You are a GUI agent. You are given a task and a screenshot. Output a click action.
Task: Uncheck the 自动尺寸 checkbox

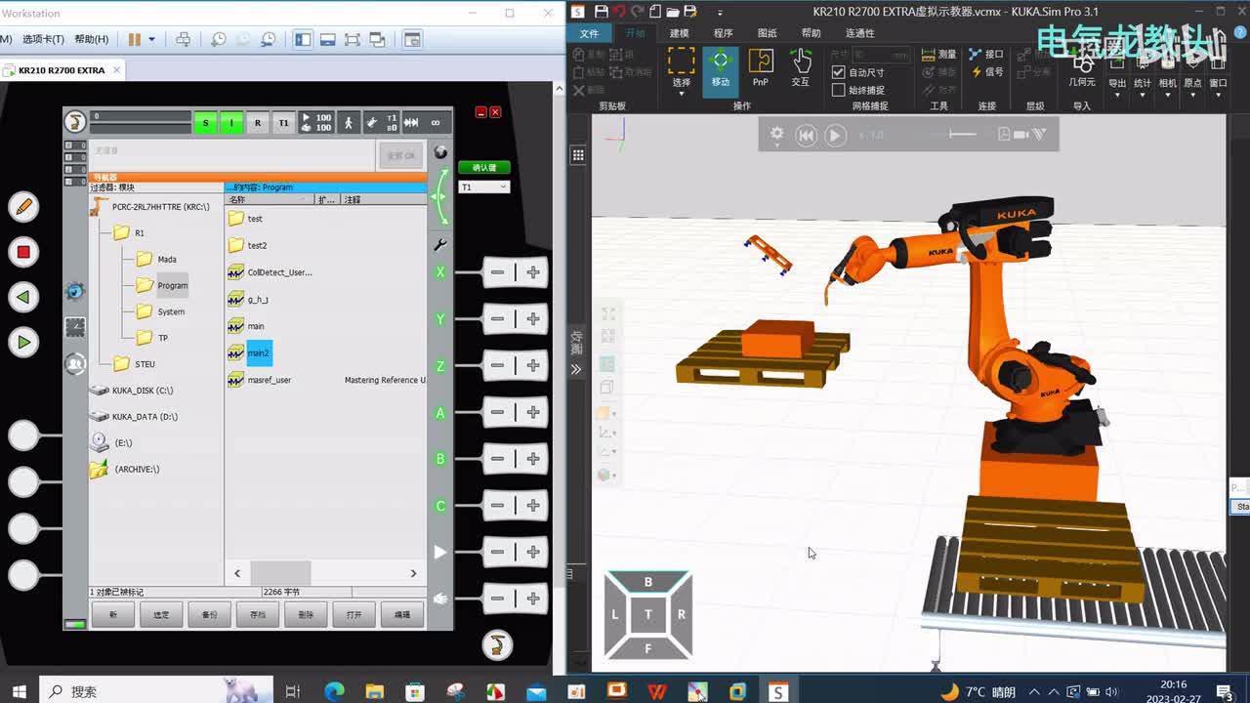838,72
